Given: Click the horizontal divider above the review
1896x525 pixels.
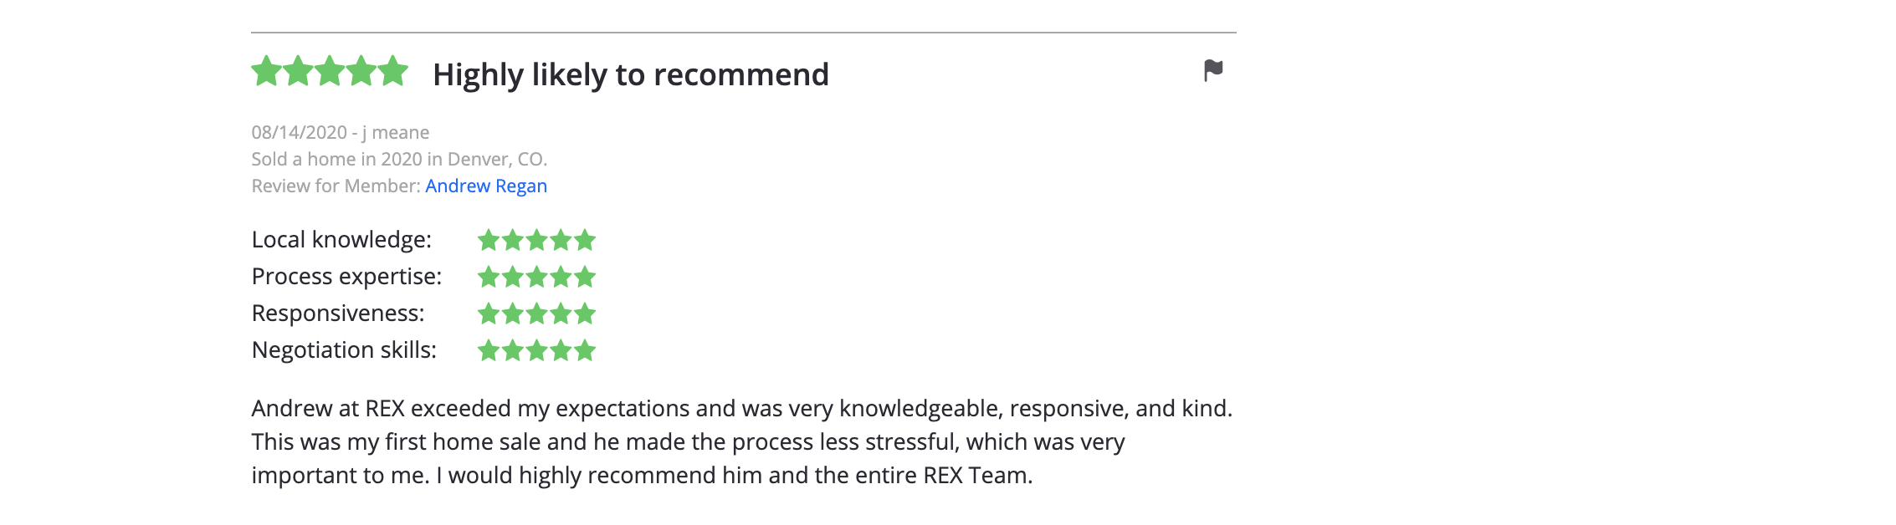Looking at the screenshot, I should tap(743, 33).
